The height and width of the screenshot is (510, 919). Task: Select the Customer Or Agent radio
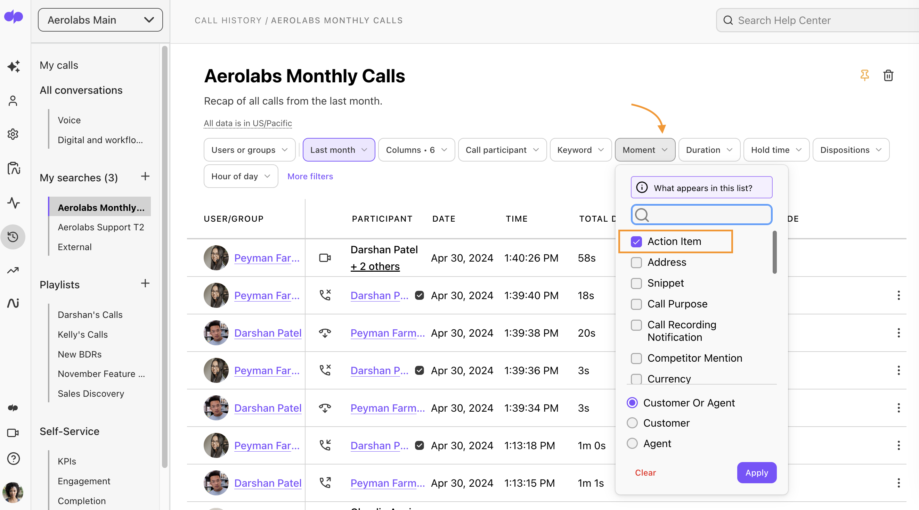(632, 403)
